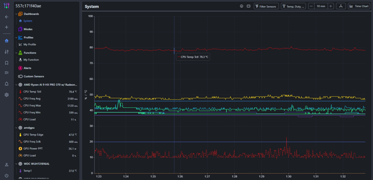Screen dimensions: 373x180
Task: Click the dashboard info icon
Action: 242,6
